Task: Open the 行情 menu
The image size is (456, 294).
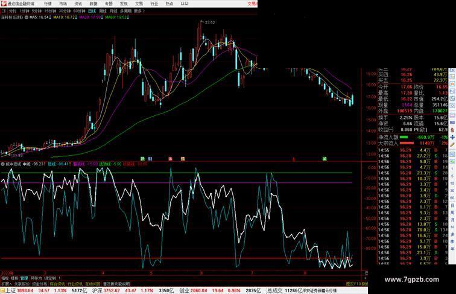Action: pos(48,4)
